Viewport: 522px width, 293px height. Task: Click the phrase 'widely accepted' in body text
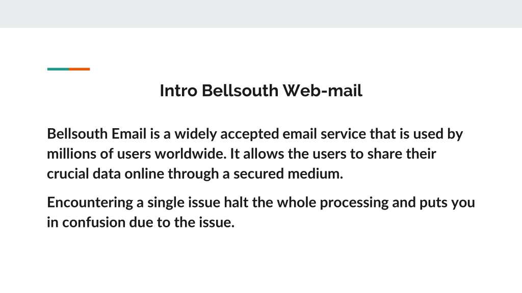tap(227, 134)
